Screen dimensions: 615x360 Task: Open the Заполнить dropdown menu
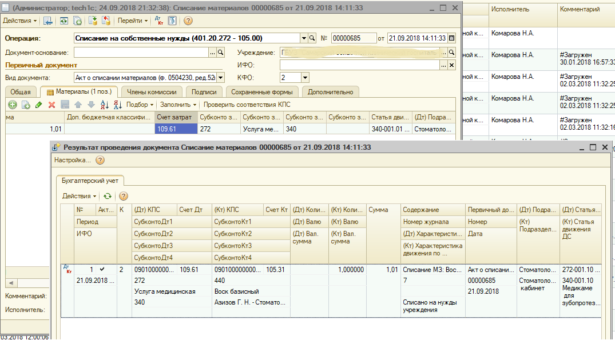point(178,105)
